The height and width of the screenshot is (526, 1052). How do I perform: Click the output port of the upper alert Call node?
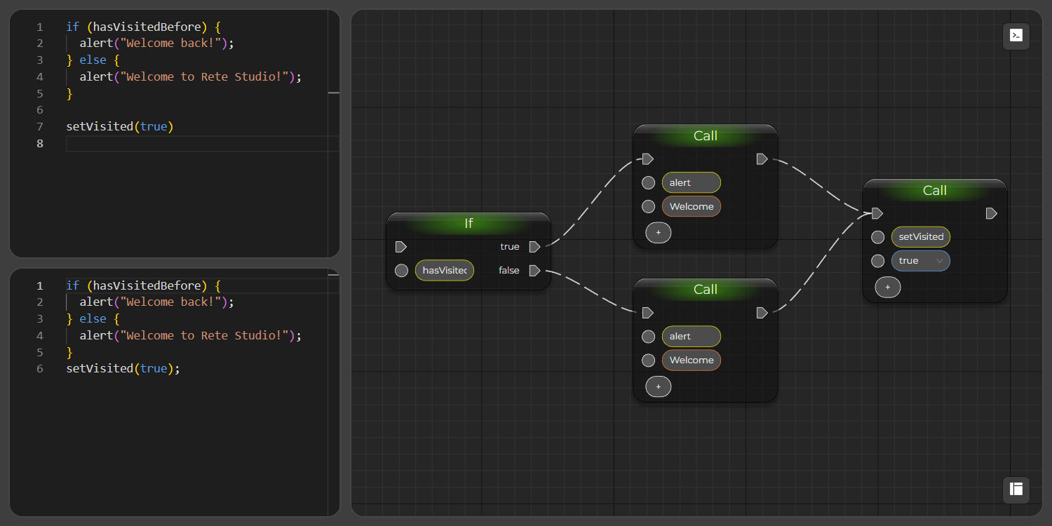(762, 159)
